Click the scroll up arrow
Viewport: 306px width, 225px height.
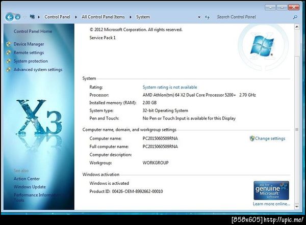[297, 26]
